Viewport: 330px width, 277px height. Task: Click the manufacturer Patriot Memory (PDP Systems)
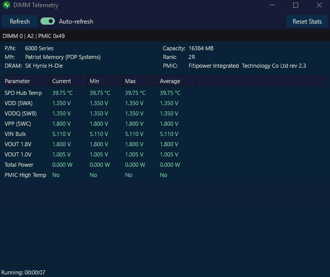click(63, 57)
